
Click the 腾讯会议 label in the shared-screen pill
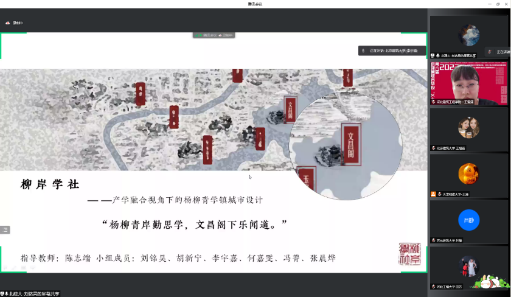209,35
